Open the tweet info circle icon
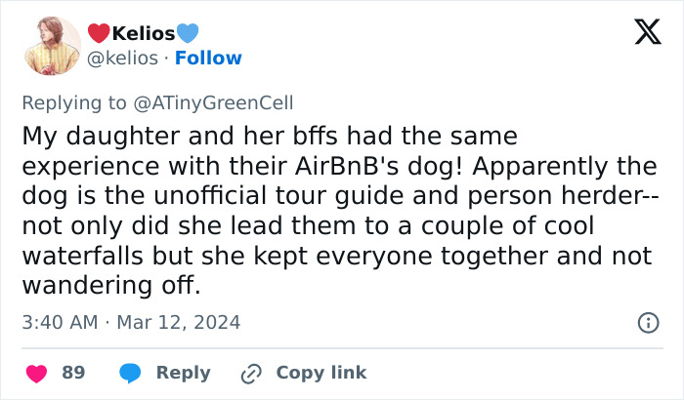The height and width of the screenshot is (400, 684). click(x=646, y=321)
